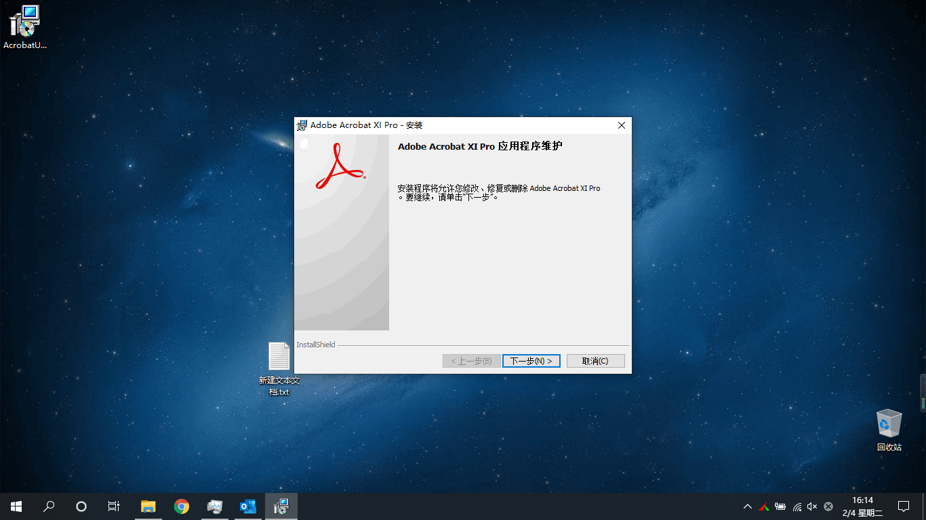Open the Wi-Fi network tray icon
The width and height of the screenshot is (926, 520).
pos(797,506)
